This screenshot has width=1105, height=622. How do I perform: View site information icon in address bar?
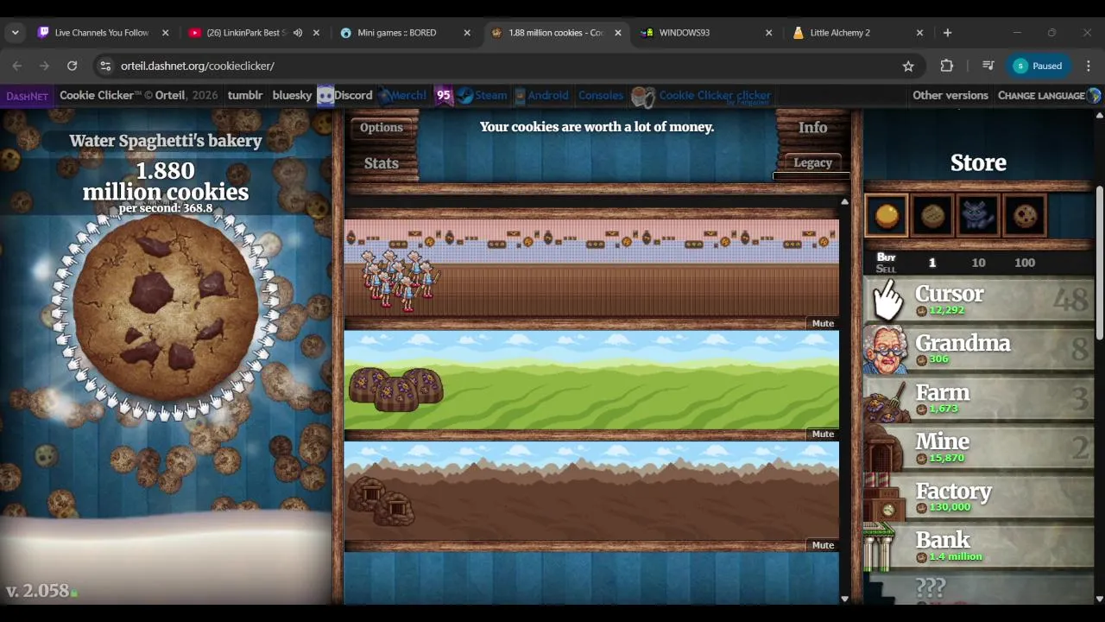[x=104, y=66]
